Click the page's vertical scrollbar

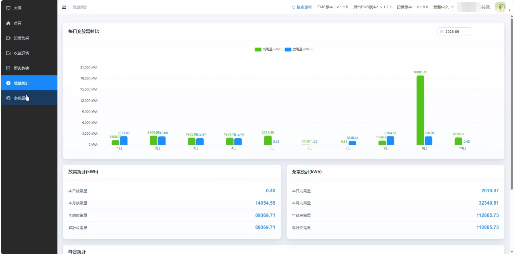(x=512, y=104)
